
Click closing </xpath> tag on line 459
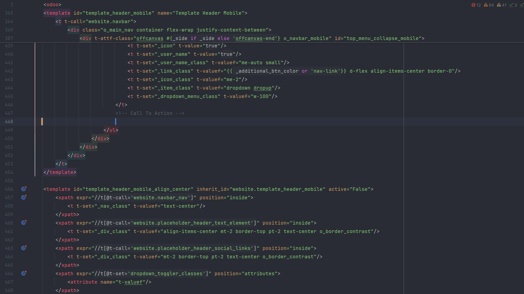pos(67,215)
